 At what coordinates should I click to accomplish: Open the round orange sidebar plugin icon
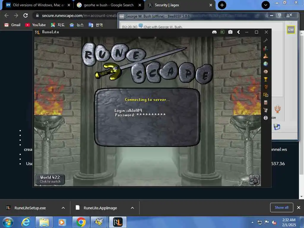click(x=266, y=87)
